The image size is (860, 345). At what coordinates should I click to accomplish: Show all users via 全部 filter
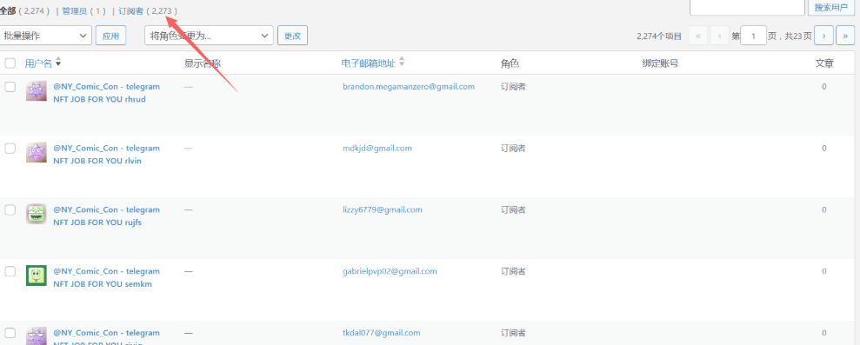(x=8, y=11)
